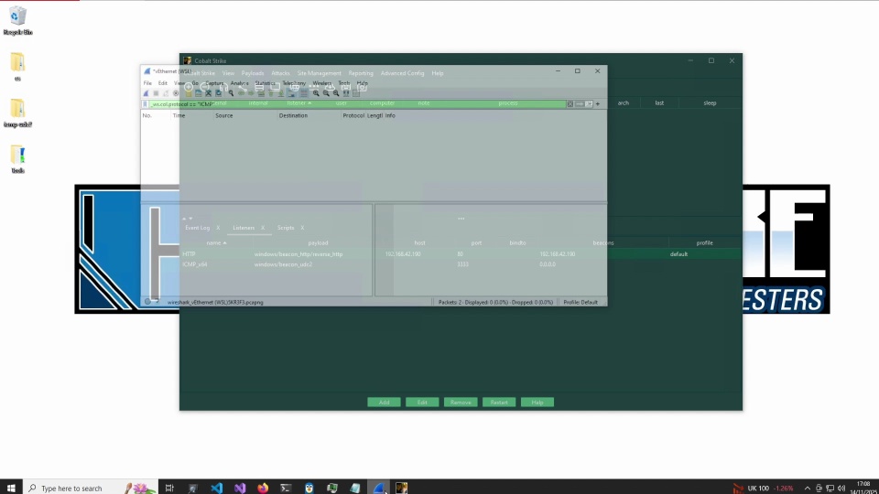Open Wireshark capture options
Image resolution: width=879 pixels, height=494 pixels.
click(176, 93)
